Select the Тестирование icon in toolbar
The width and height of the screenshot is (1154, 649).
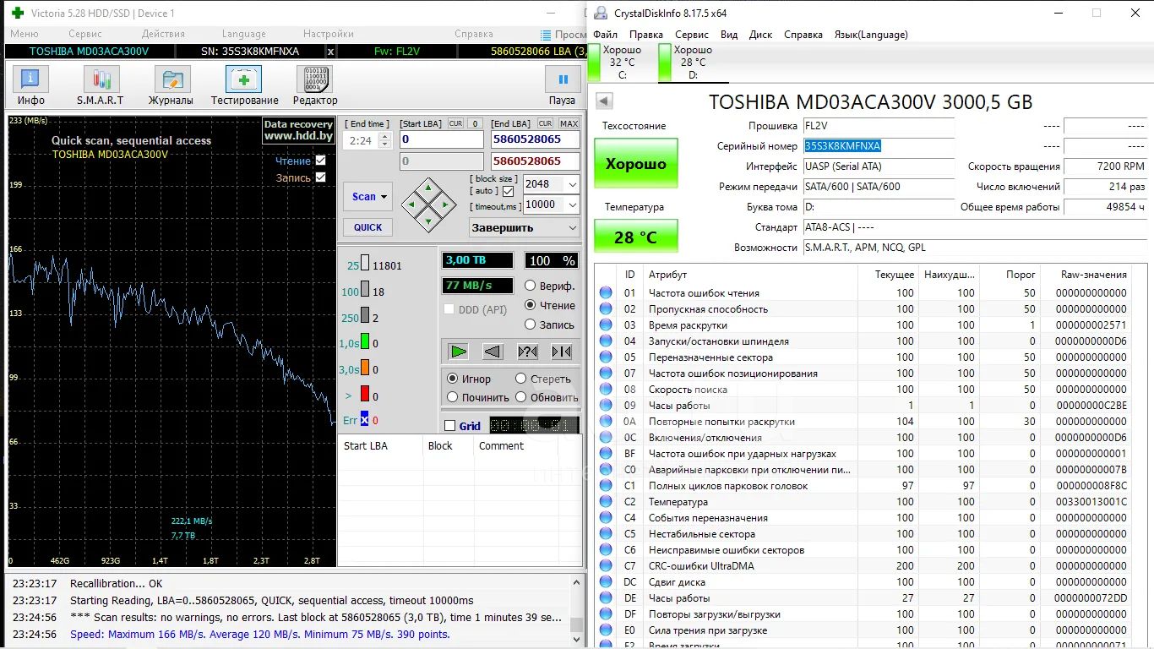[243, 80]
